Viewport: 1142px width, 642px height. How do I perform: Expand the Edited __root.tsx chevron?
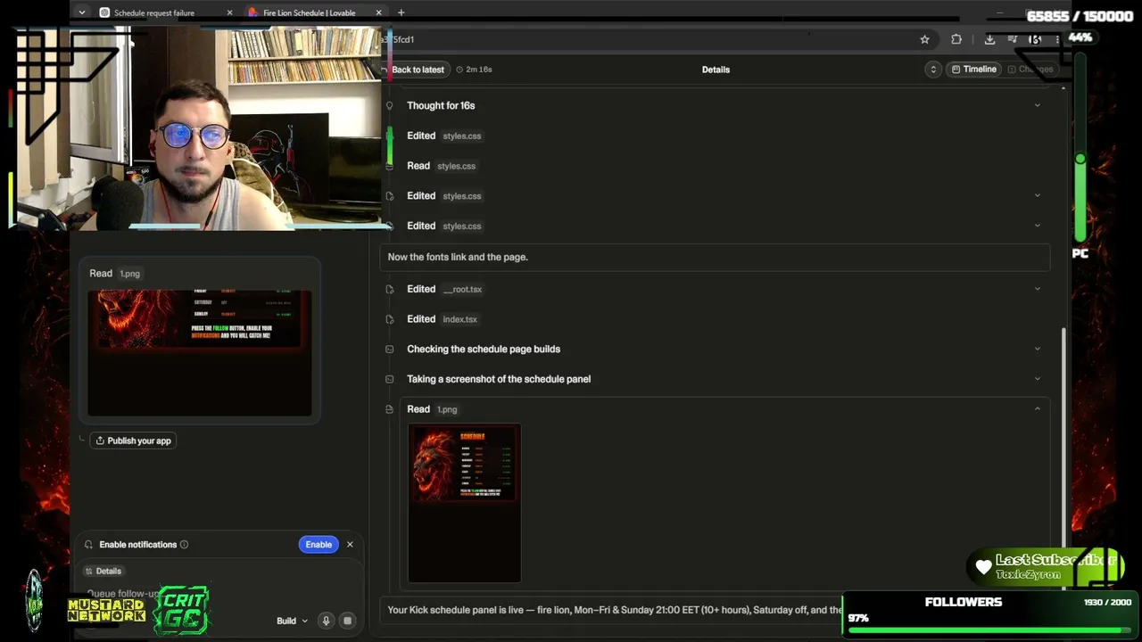tap(1037, 289)
